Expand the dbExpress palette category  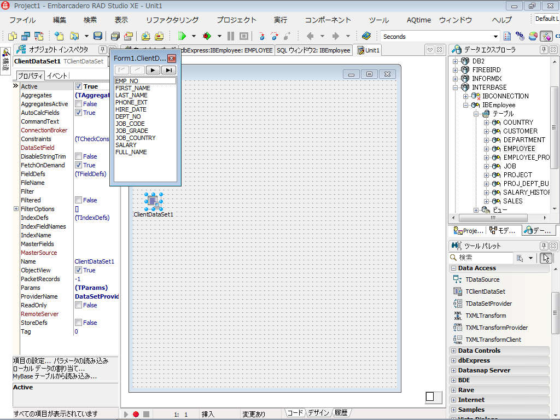coord(453,361)
